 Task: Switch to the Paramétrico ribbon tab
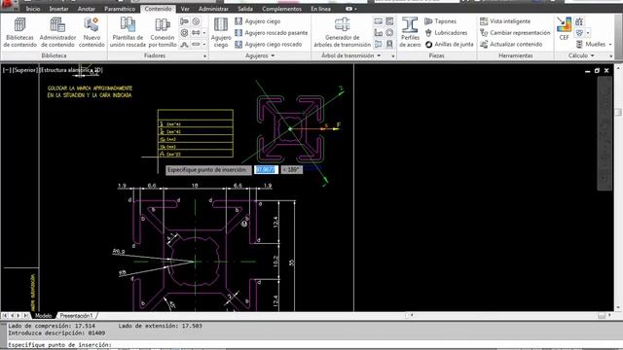tap(120, 9)
